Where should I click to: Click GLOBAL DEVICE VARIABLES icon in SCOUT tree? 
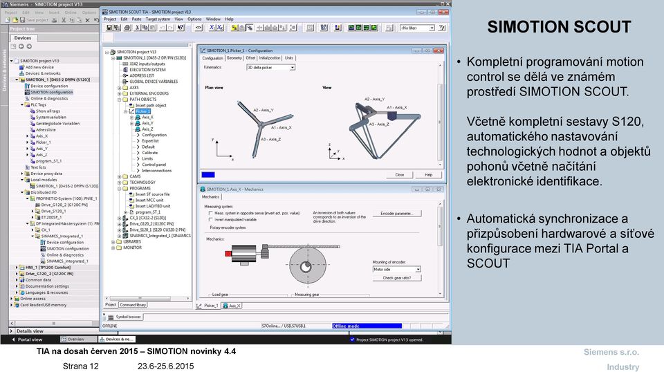point(125,82)
